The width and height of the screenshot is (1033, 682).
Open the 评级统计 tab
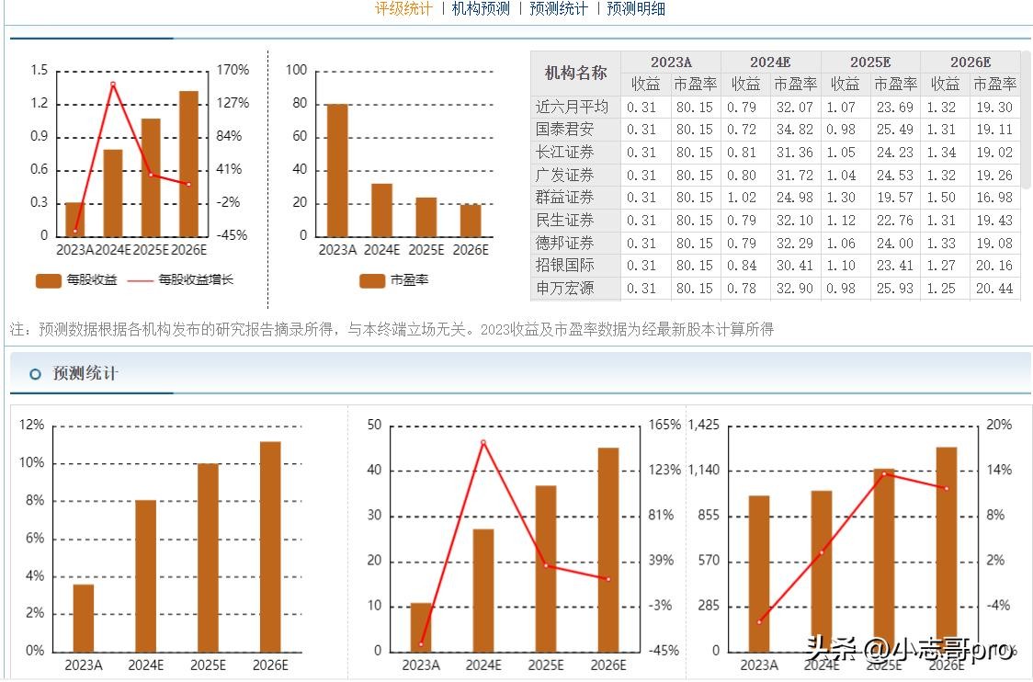tap(403, 8)
